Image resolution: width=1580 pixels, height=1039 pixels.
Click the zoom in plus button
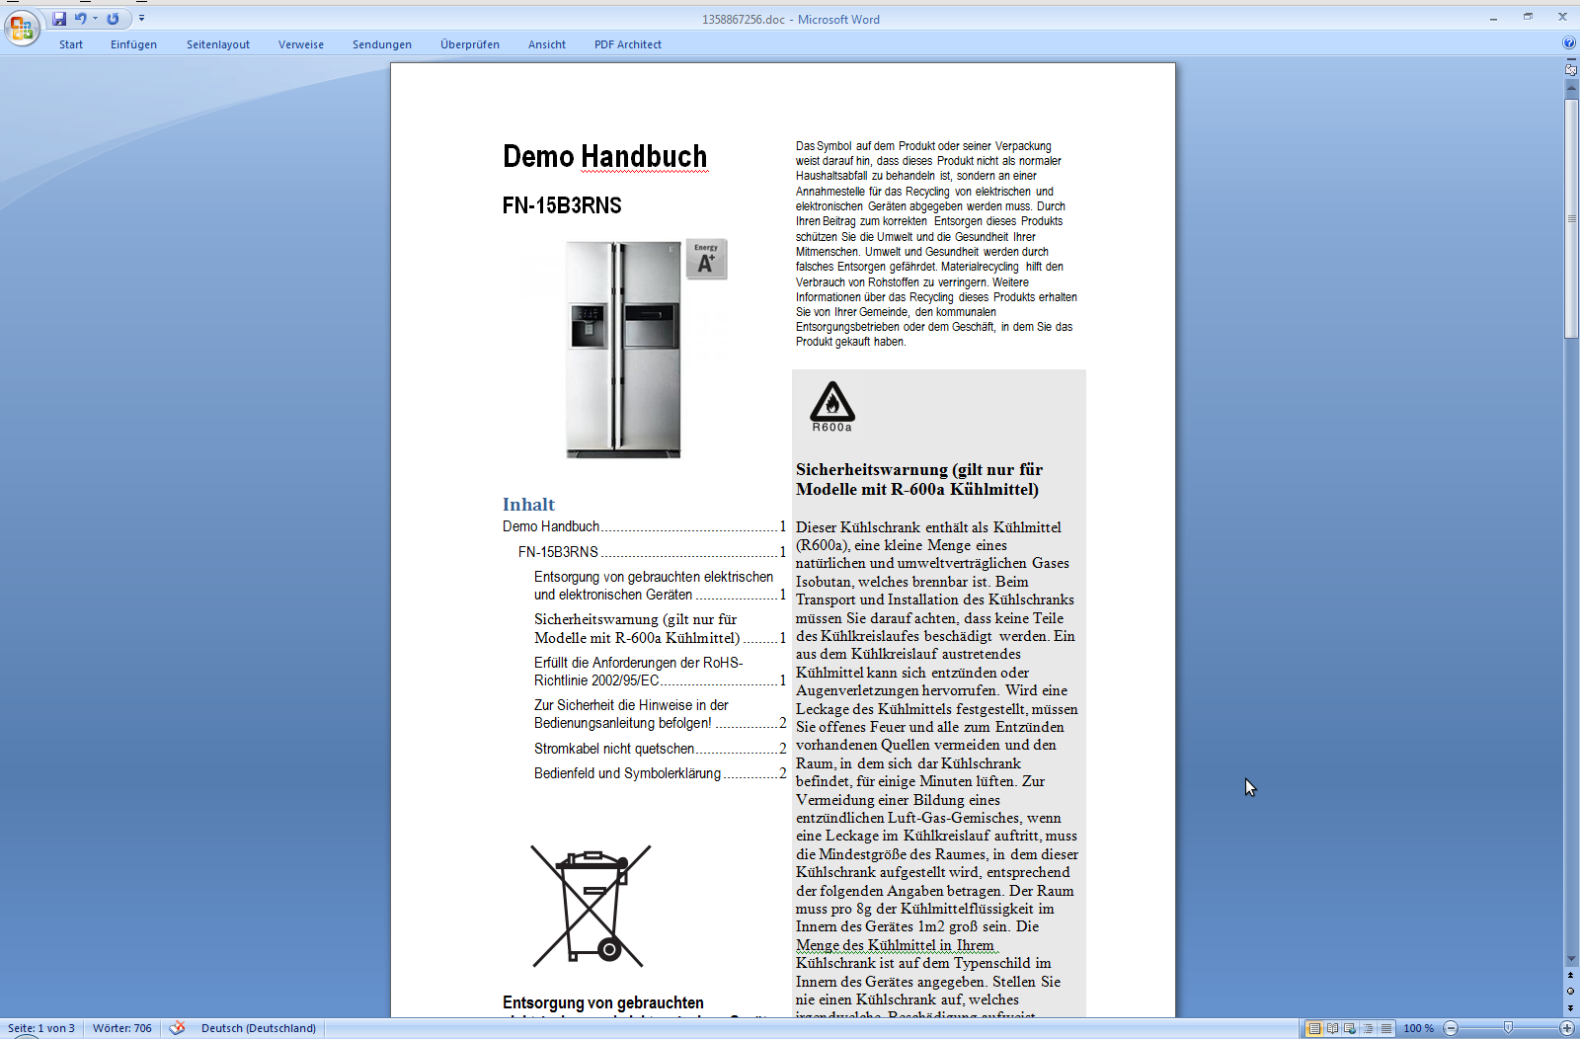coord(1567,1028)
